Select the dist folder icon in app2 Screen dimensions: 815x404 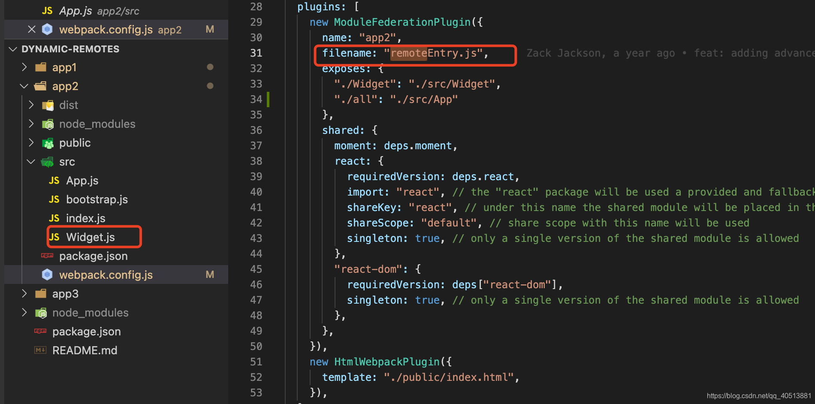(x=48, y=105)
